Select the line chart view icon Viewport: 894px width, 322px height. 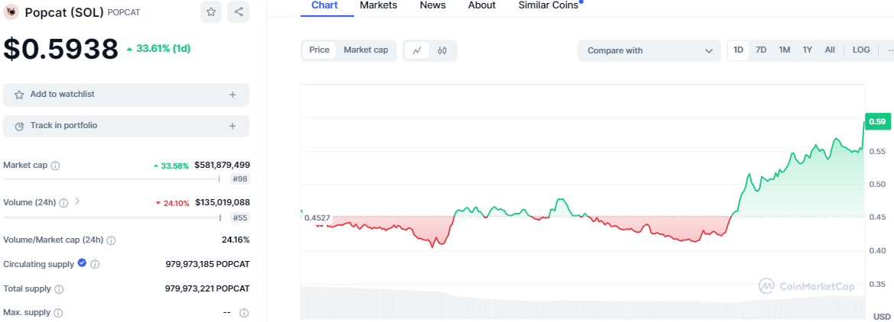click(x=417, y=50)
